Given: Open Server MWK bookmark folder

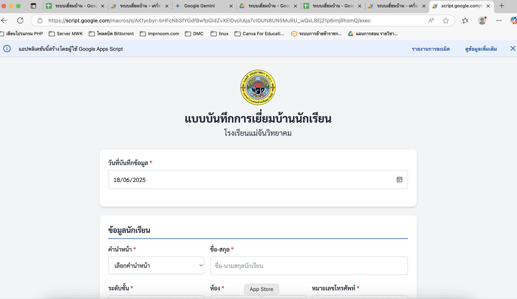Looking at the screenshot, I should pyautogui.click(x=66, y=34).
